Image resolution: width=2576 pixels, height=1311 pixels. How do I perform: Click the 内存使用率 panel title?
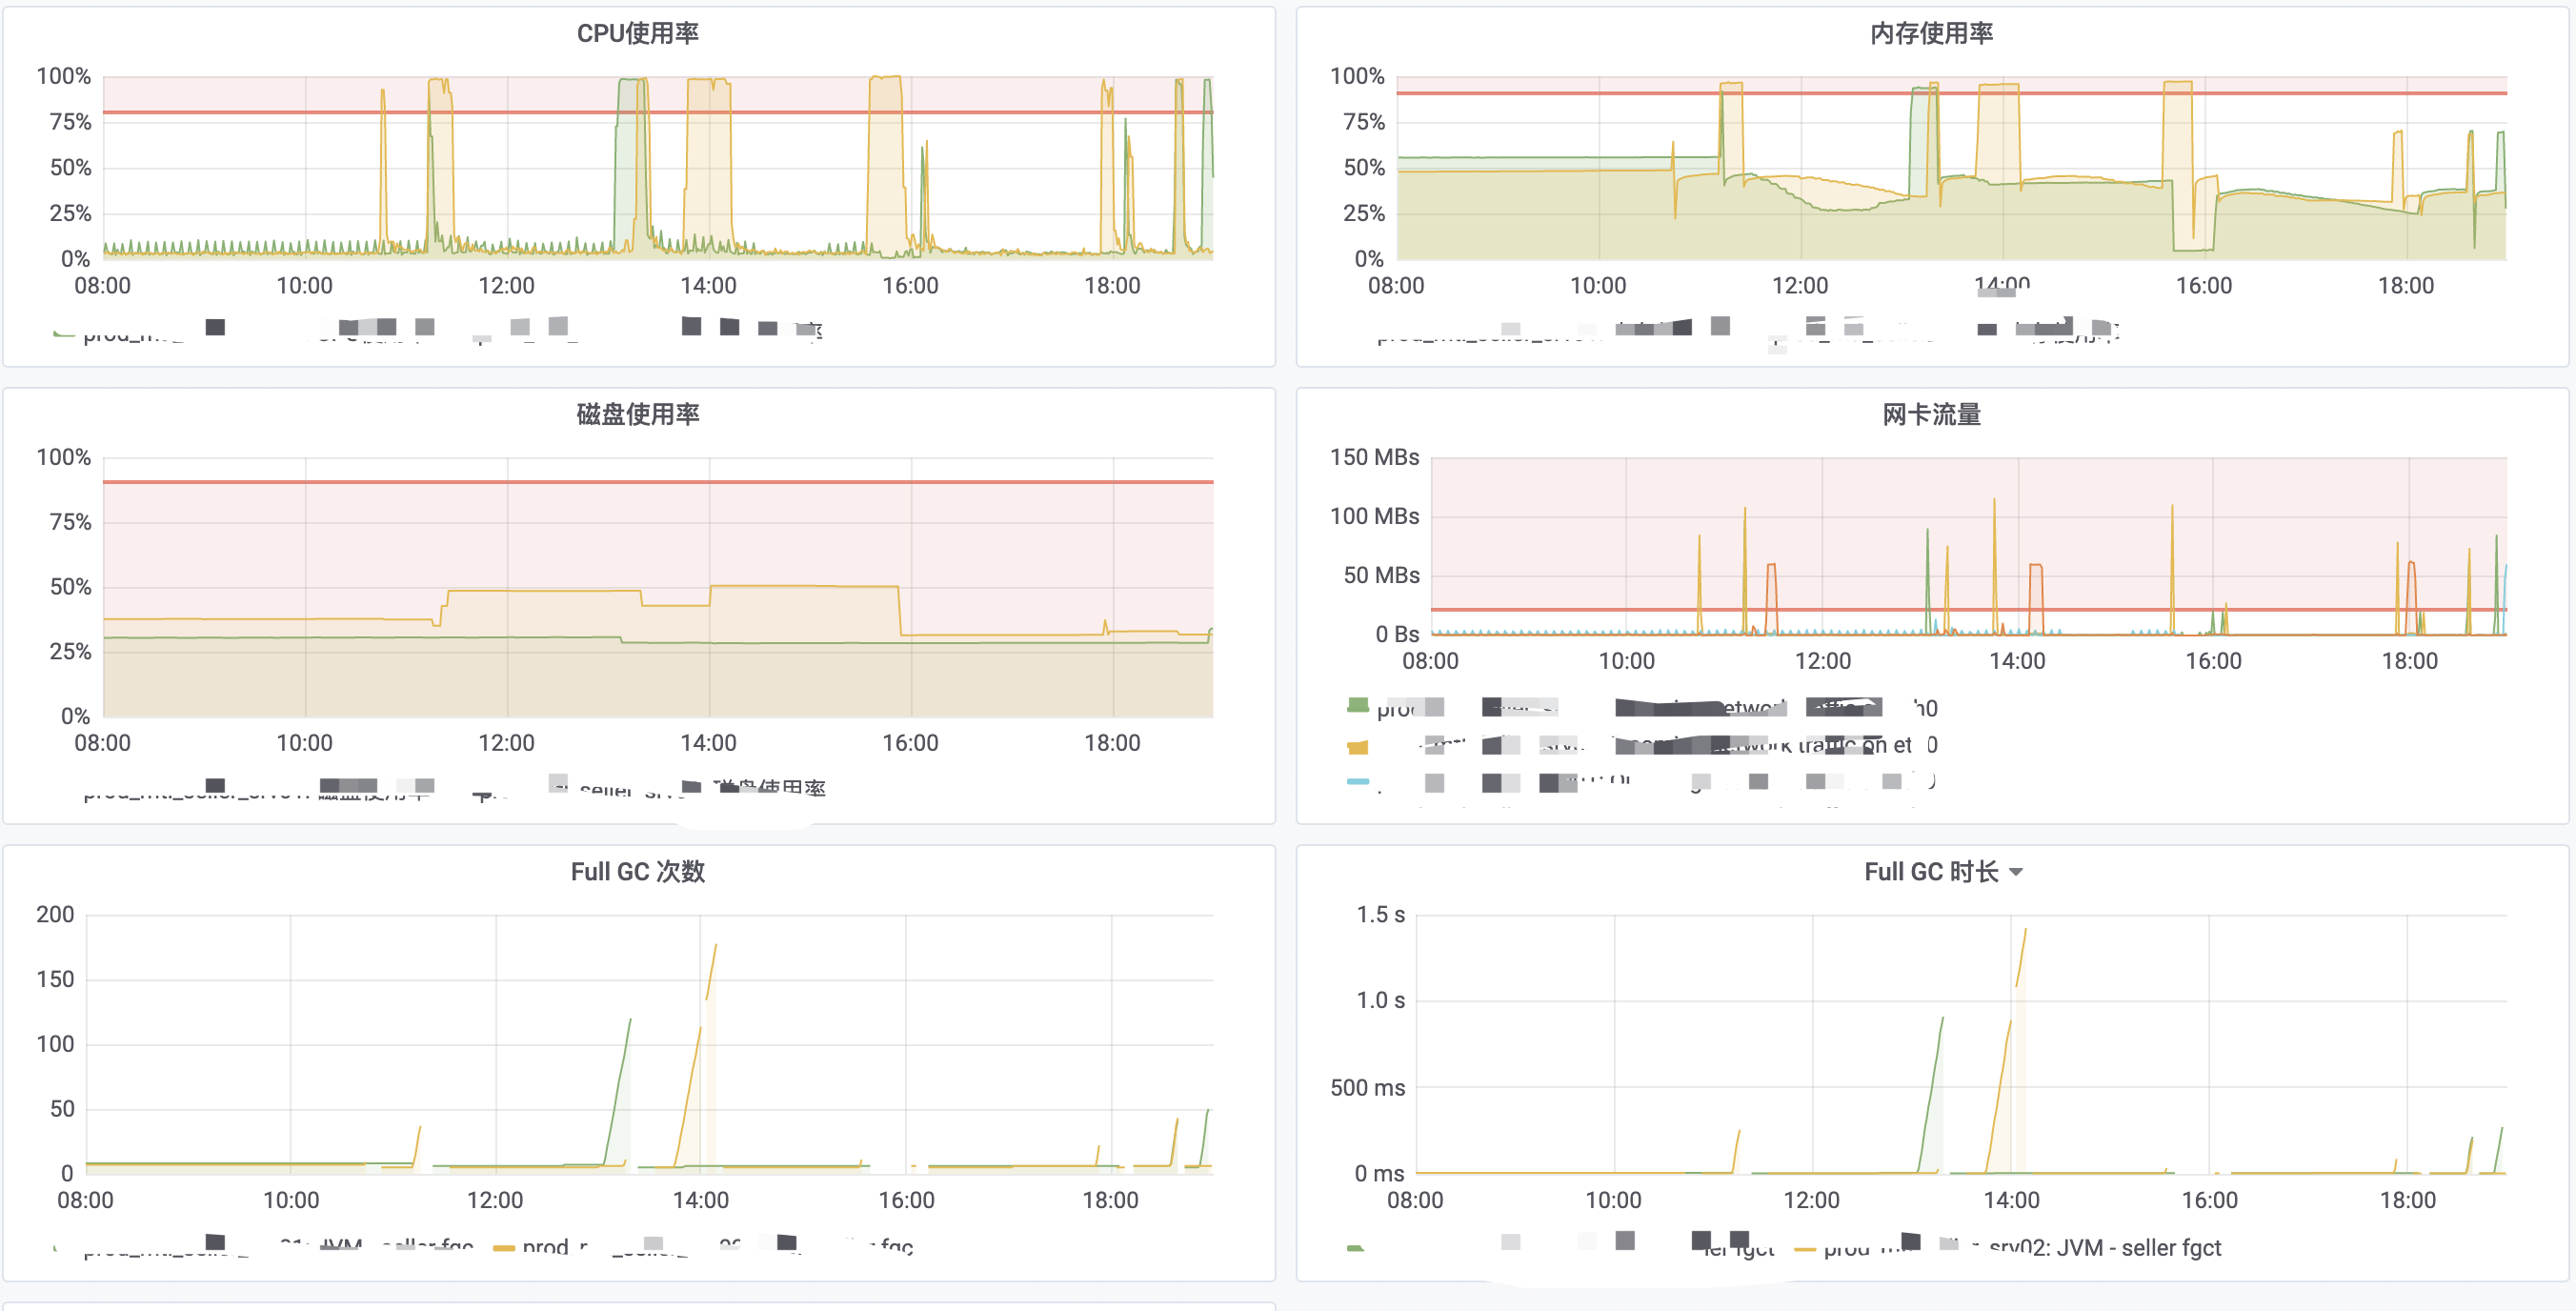pos(1931,33)
